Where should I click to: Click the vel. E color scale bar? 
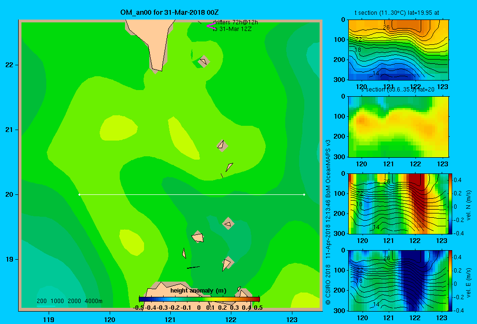click(451, 281)
